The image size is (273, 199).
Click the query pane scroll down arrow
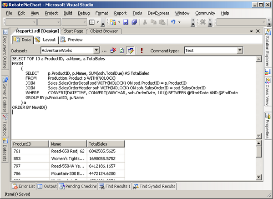[258, 136]
